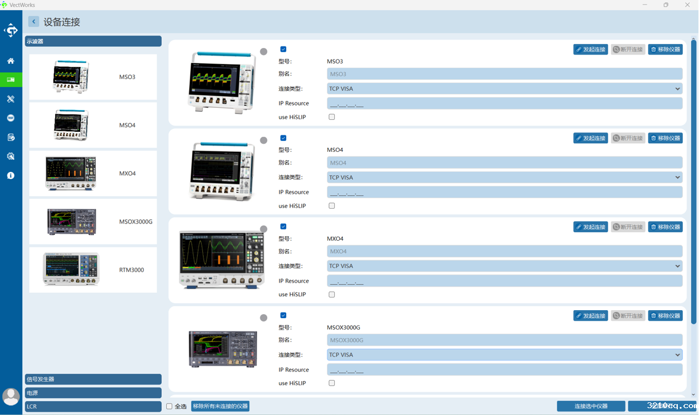Click the report checklist sidebar icon
Image resolution: width=699 pixels, height=415 pixels.
coord(10,137)
